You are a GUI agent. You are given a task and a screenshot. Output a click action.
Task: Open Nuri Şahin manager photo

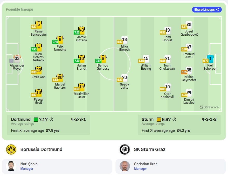11,166
